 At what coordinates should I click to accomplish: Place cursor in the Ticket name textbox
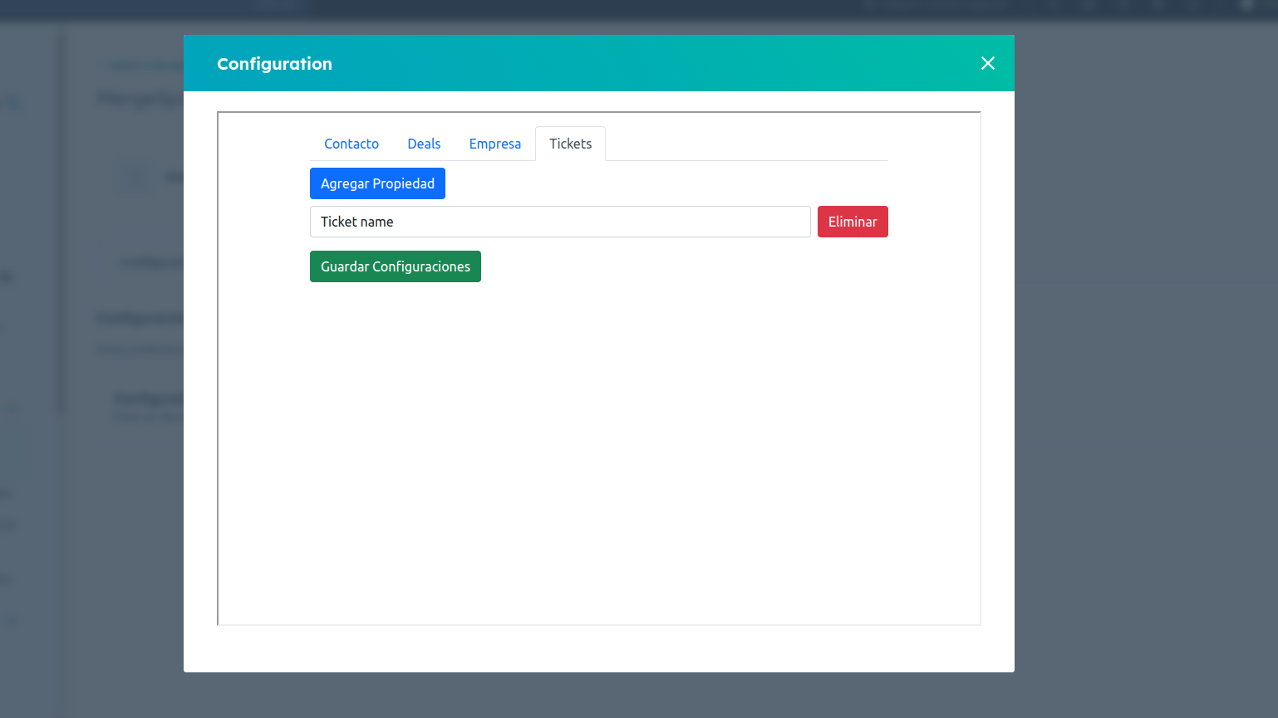point(559,222)
